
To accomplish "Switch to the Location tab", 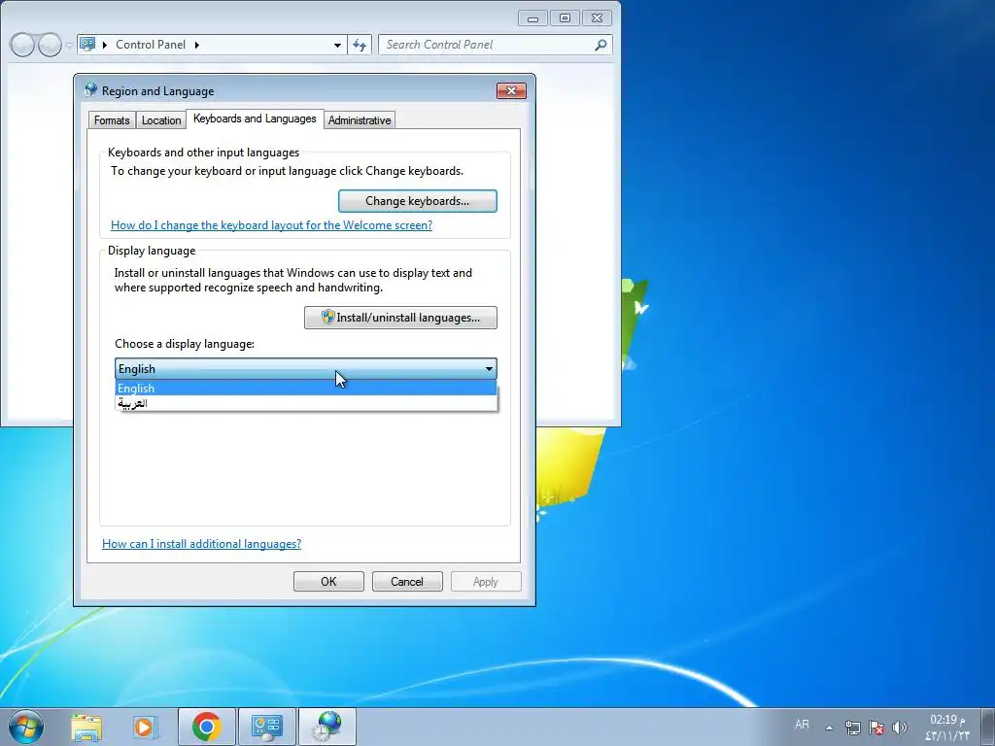I will [161, 119].
